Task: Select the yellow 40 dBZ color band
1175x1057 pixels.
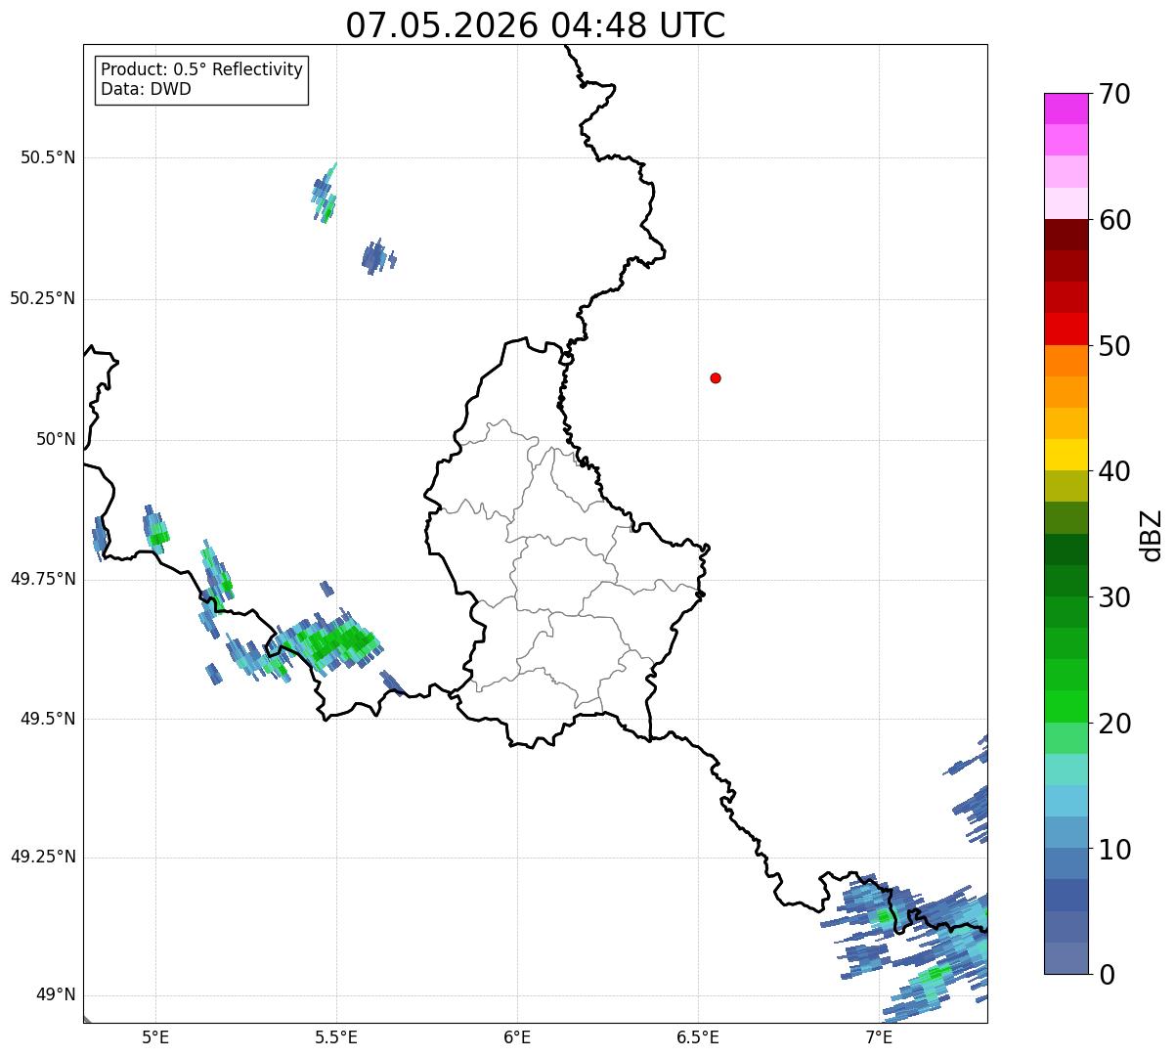Action: pyautogui.click(x=1066, y=455)
